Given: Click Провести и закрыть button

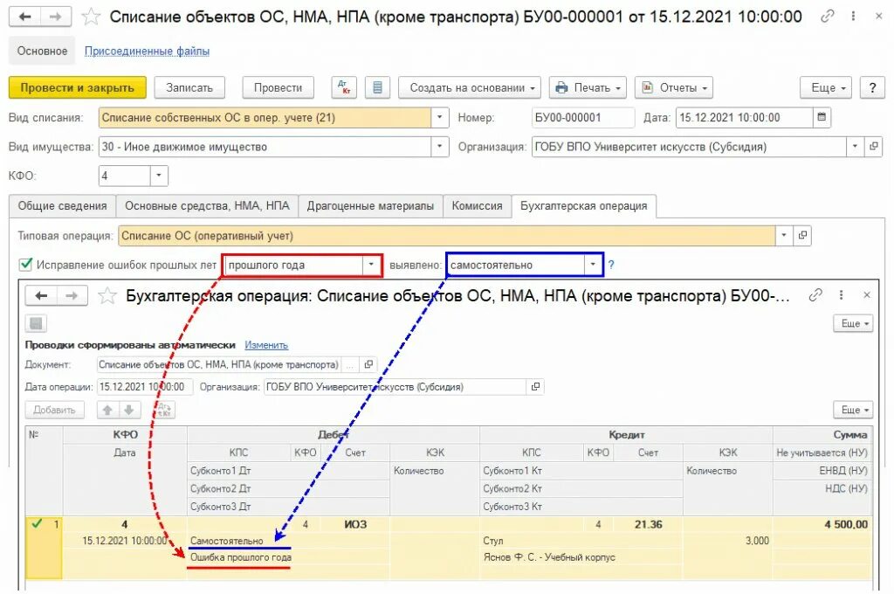Looking at the screenshot, I should coord(78,88).
